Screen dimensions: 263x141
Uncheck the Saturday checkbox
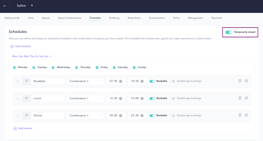pos(114,67)
